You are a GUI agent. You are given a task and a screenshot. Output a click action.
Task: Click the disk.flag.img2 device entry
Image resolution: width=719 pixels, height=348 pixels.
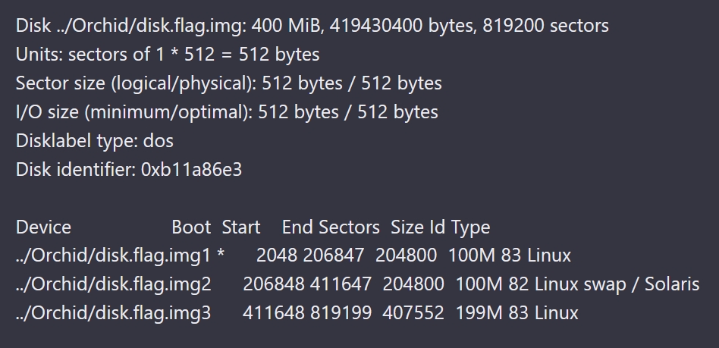click(x=113, y=284)
